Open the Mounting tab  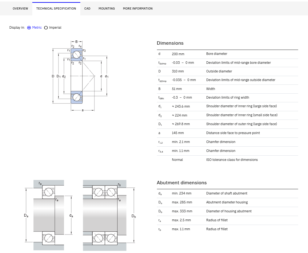click(x=107, y=9)
